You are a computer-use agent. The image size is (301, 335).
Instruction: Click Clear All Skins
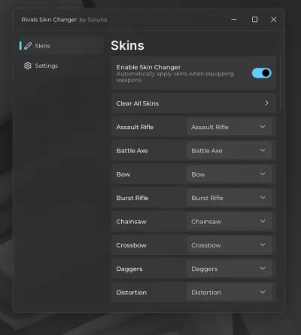pos(193,103)
